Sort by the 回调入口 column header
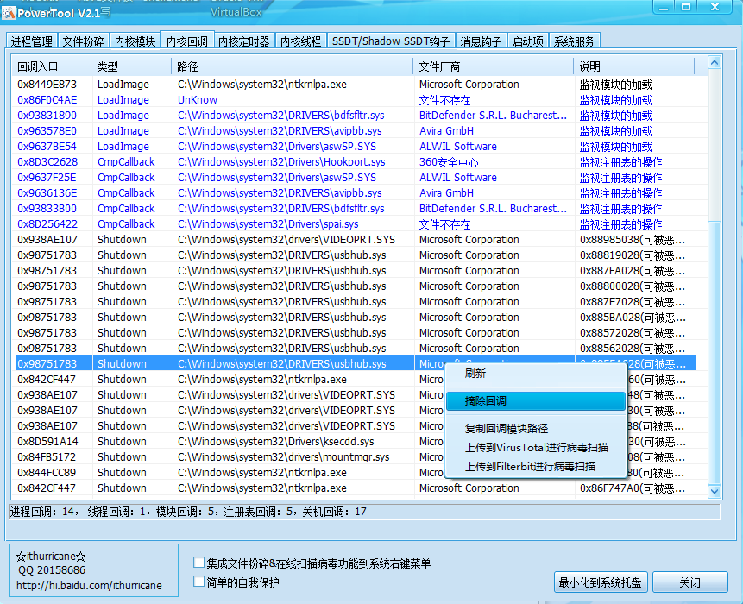Viewport: 743px width, 604px height. [x=51, y=66]
